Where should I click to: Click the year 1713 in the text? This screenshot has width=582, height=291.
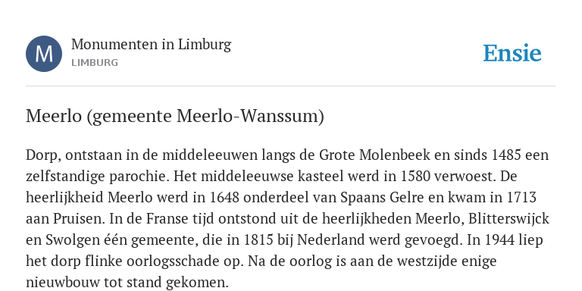click(521, 198)
